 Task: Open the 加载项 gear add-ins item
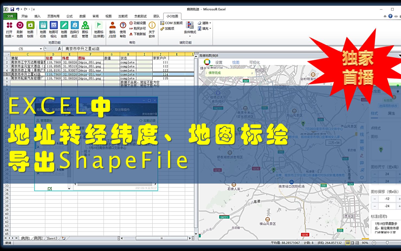click(x=167, y=28)
